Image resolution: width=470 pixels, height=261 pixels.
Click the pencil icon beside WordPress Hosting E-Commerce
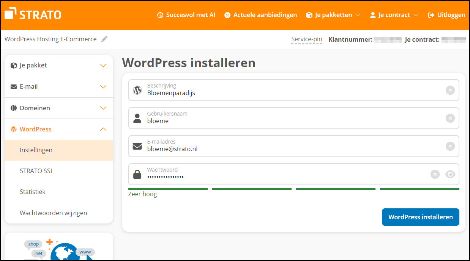coord(104,39)
